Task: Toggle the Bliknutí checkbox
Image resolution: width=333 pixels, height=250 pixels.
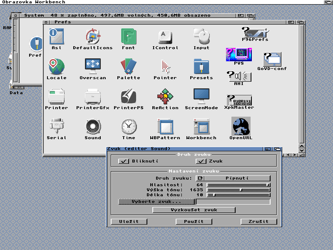Action: tap(124, 161)
